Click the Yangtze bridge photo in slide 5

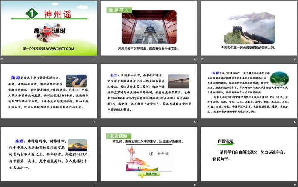179,81
